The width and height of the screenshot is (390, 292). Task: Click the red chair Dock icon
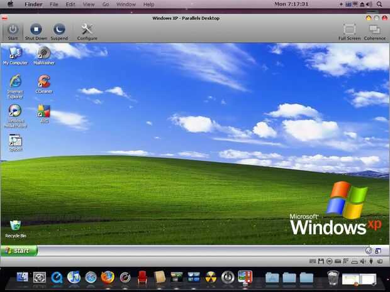[142, 277]
